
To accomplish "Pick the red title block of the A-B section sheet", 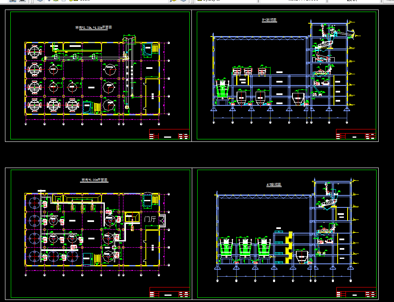I will coord(357,292).
